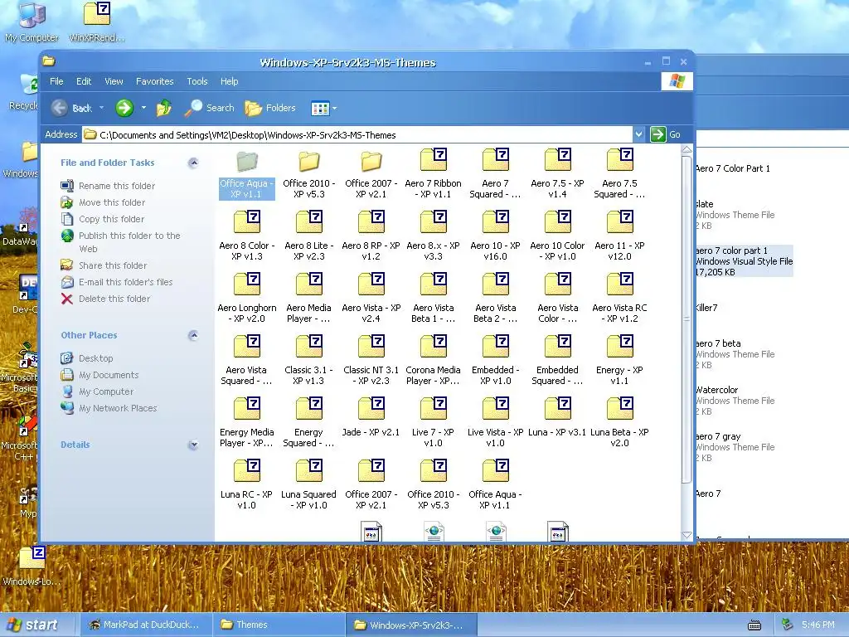Open the View menu
Screen dimensions: 849x637
pyautogui.click(x=114, y=81)
